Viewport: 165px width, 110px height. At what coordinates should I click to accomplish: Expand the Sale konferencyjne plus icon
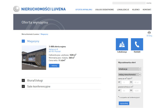click(23, 86)
